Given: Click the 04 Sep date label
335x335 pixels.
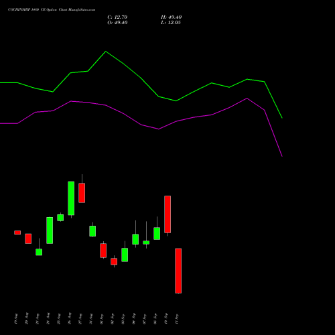Looking at the screenshot, I should [134, 319].
